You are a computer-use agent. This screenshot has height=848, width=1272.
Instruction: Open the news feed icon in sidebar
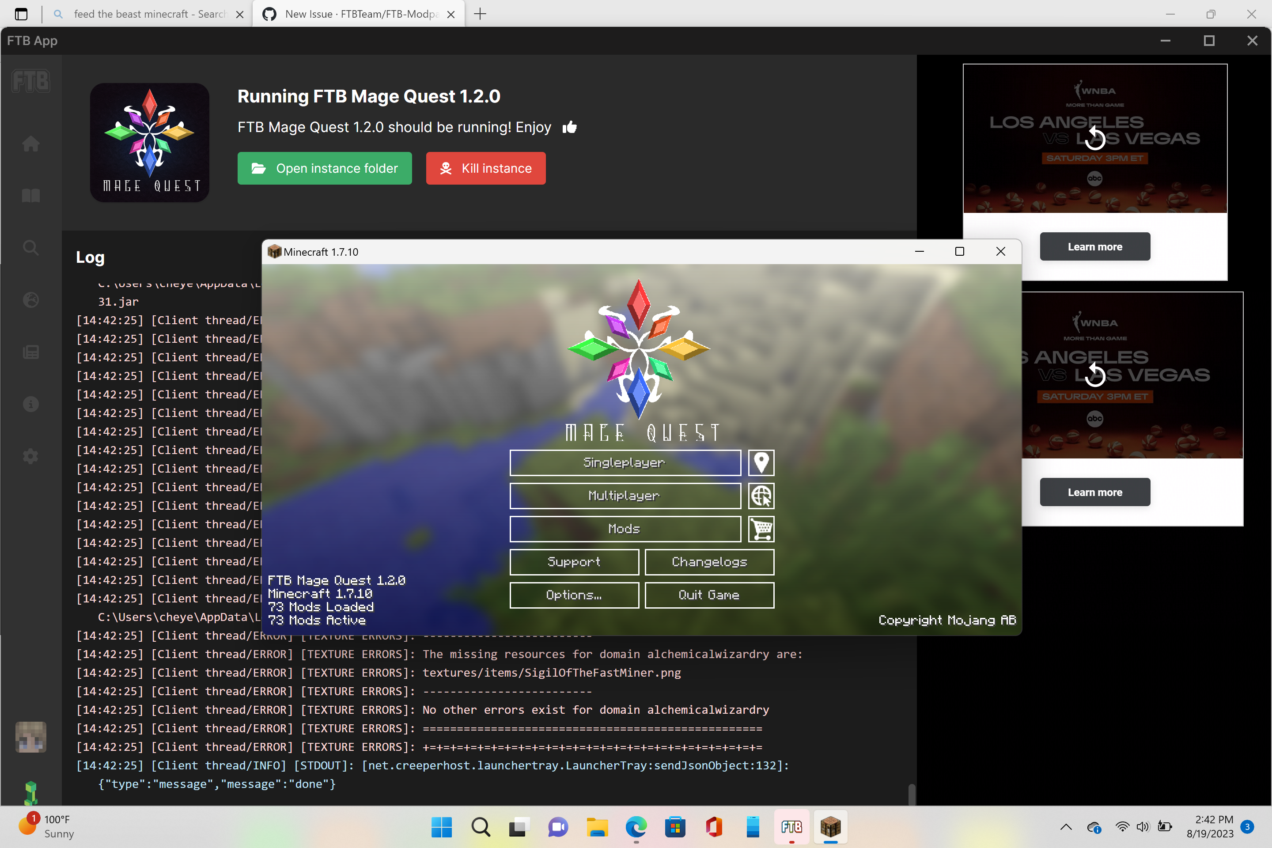tap(30, 352)
